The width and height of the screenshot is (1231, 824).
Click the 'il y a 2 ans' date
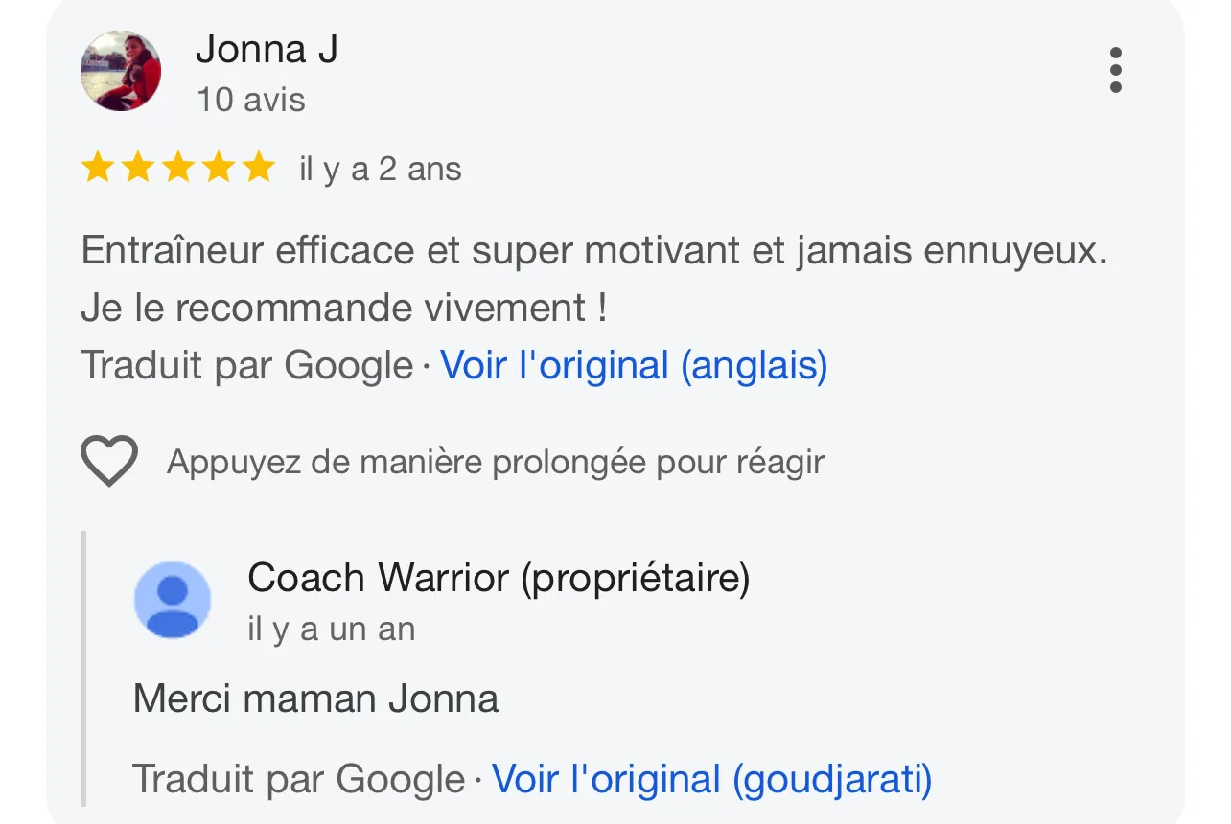click(381, 170)
